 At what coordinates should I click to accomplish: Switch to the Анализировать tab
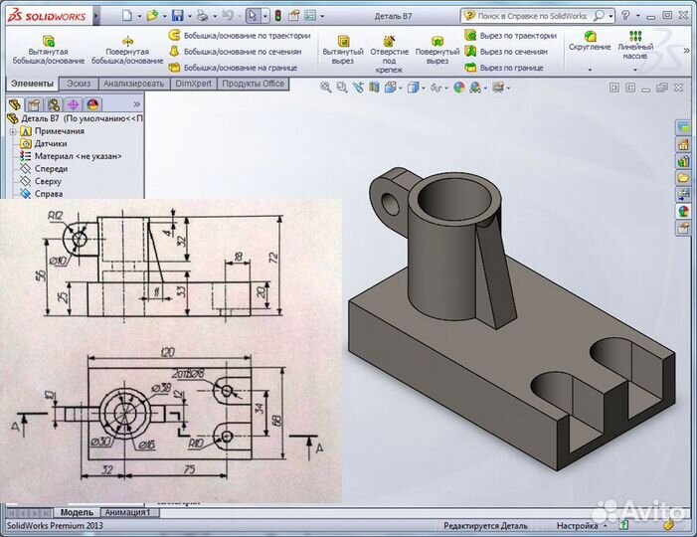(x=134, y=84)
